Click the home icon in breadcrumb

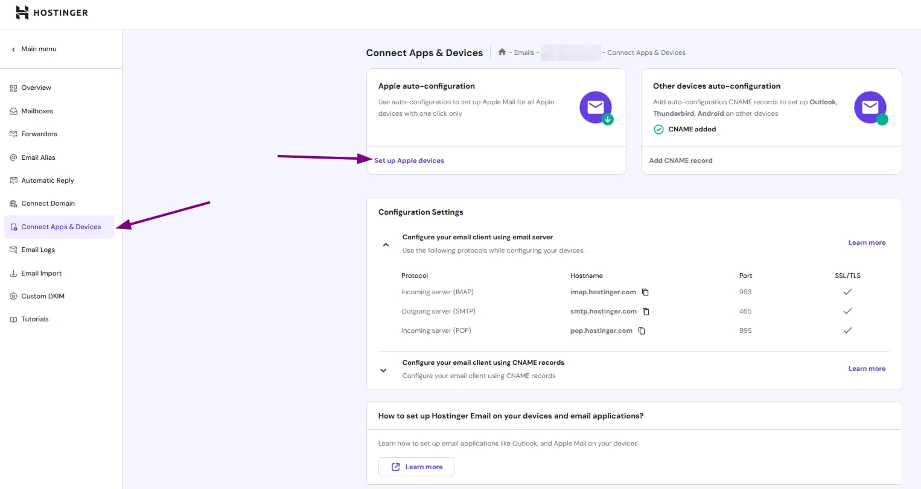click(502, 52)
